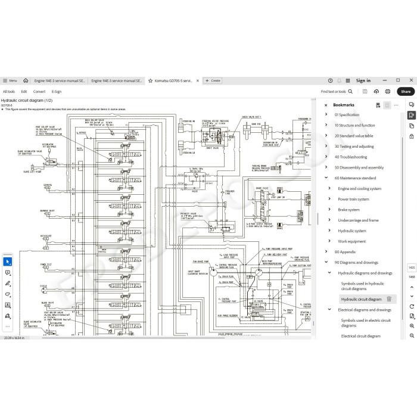The width and height of the screenshot is (417, 417).
Task: Open the Home icon
Action: 26,80
